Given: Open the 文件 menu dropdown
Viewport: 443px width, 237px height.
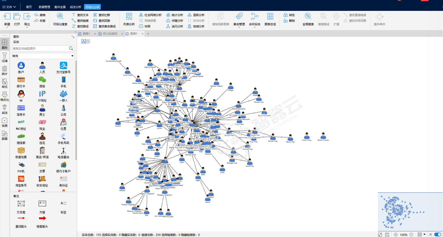Looking at the screenshot, I should click(x=9, y=7).
